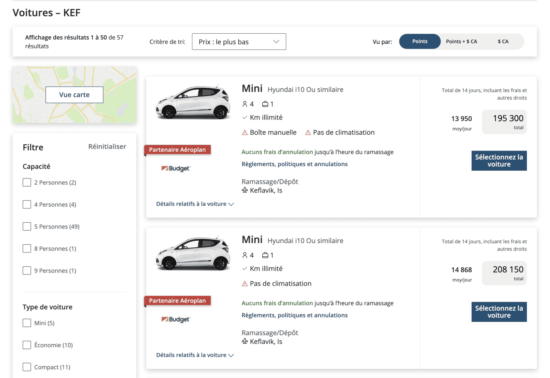The image size is (550, 378).
Task: Click Sélectionnez la voiture for the 195 300 offer
Action: click(499, 160)
